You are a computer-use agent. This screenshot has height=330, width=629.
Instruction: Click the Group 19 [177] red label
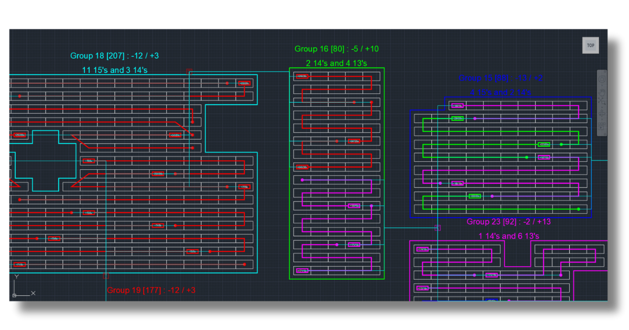[151, 290]
